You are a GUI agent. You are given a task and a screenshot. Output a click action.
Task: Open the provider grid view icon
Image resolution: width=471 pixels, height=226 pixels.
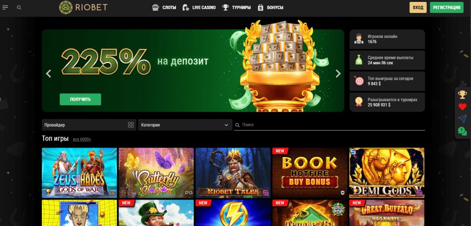(131, 125)
